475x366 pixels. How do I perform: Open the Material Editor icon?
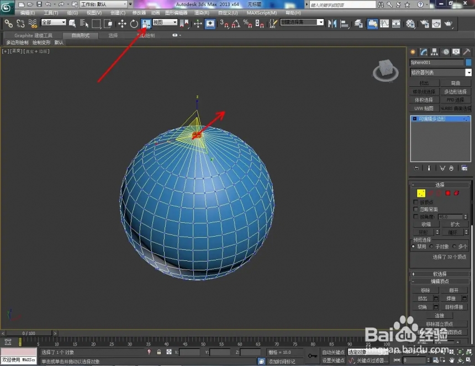pyautogui.click(x=410, y=24)
